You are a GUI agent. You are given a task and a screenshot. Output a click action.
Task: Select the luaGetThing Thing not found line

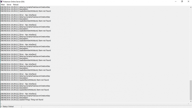click(22, 100)
